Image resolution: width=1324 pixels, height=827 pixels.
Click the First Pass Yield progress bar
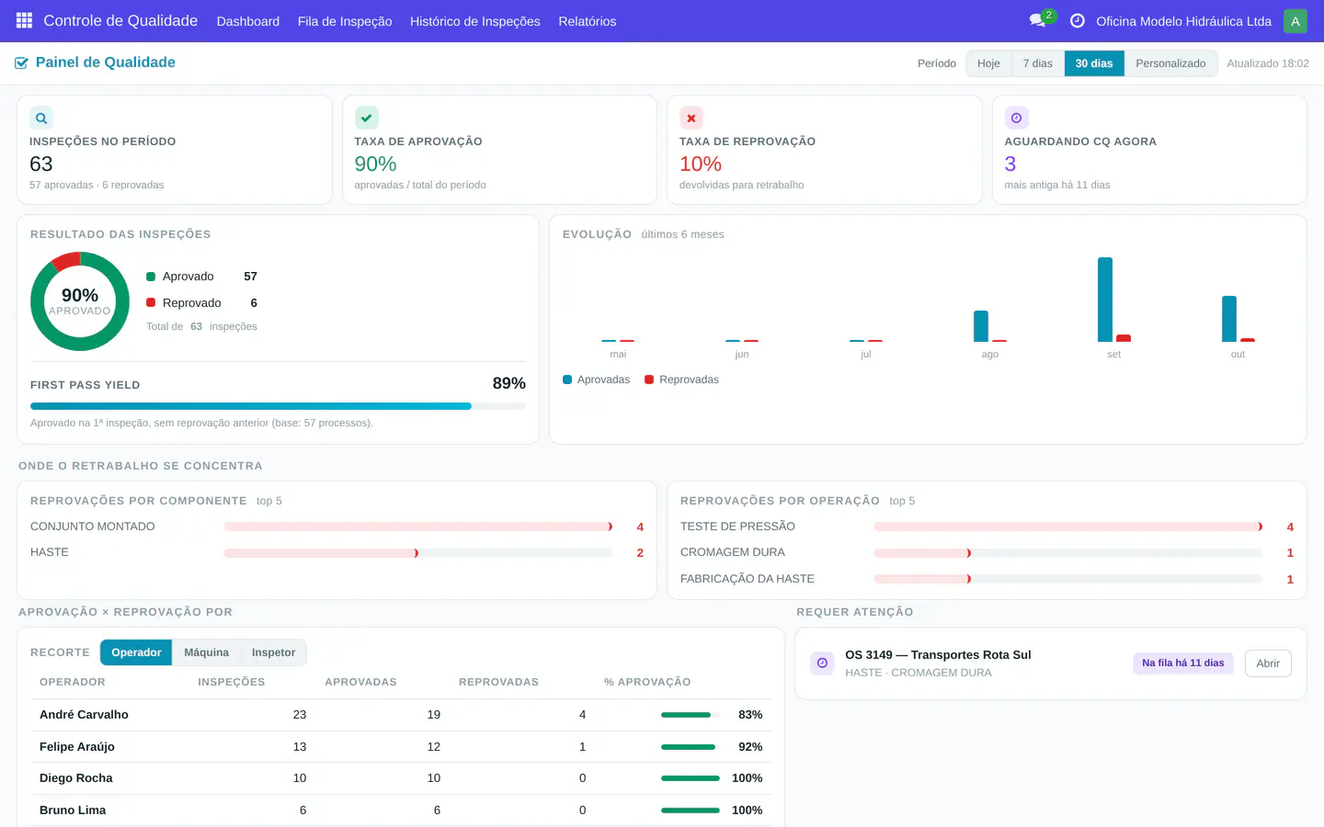pos(278,406)
